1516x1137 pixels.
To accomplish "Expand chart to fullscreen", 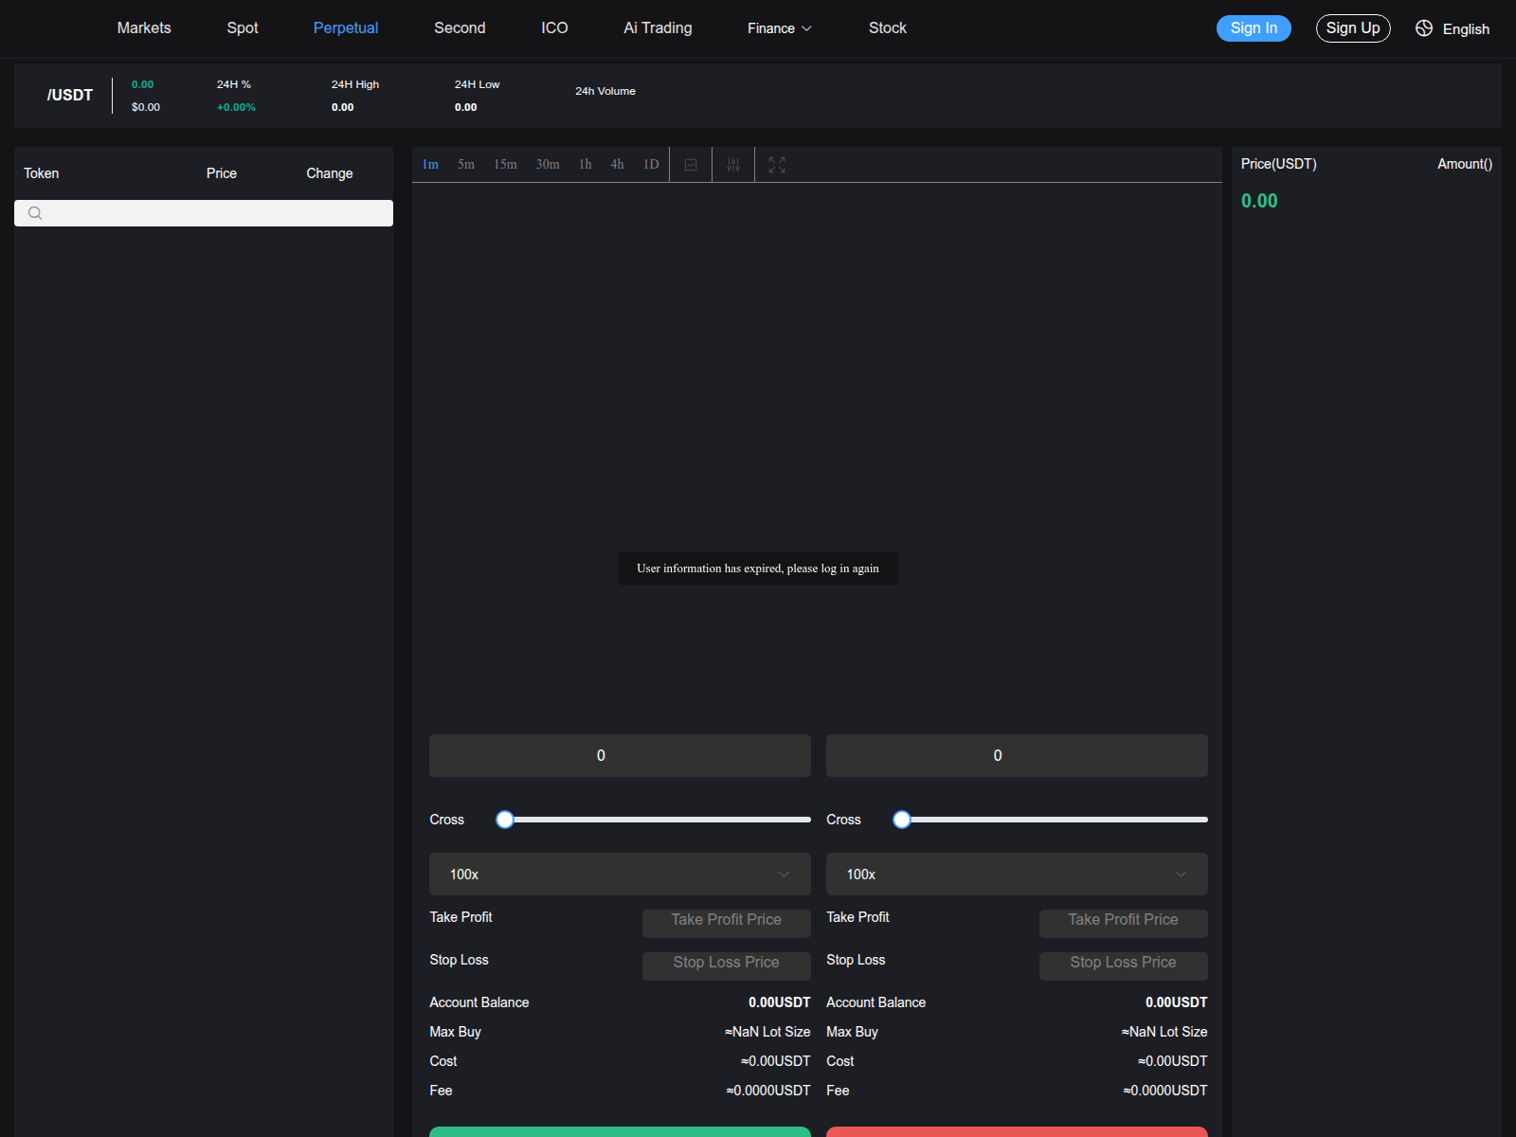I will point(777,165).
